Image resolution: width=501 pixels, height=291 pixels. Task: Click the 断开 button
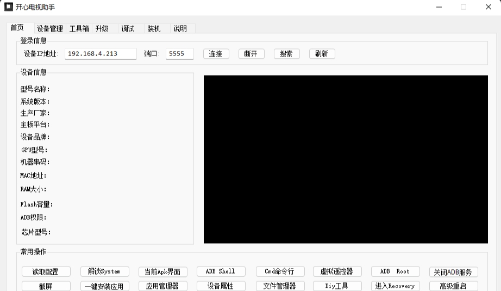point(252,54)
